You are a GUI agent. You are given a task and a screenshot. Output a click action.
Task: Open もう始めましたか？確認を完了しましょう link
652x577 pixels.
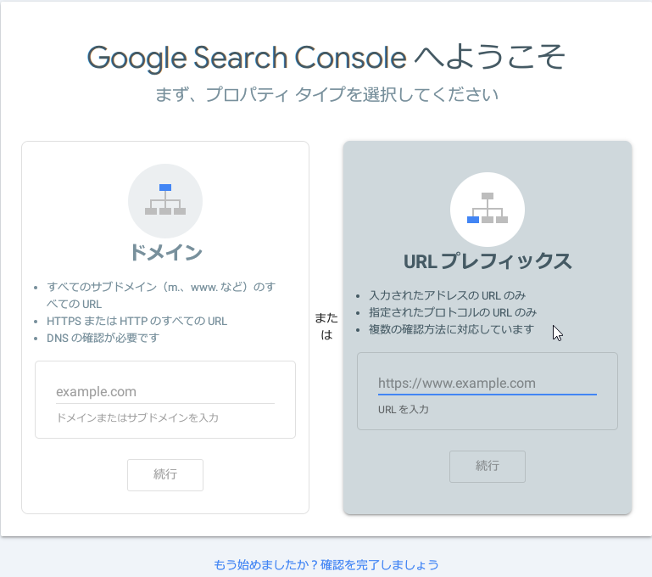click(326, 564)
